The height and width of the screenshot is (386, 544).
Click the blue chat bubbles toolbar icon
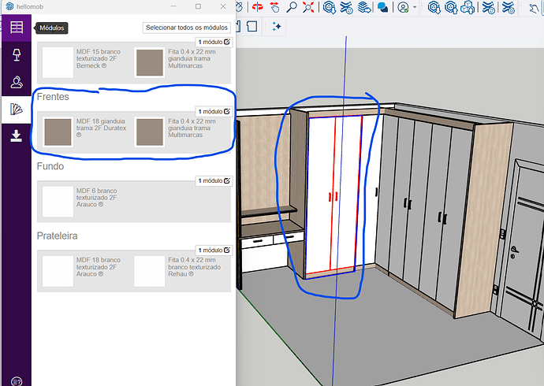pyautogui.click(x=382, y=8)
